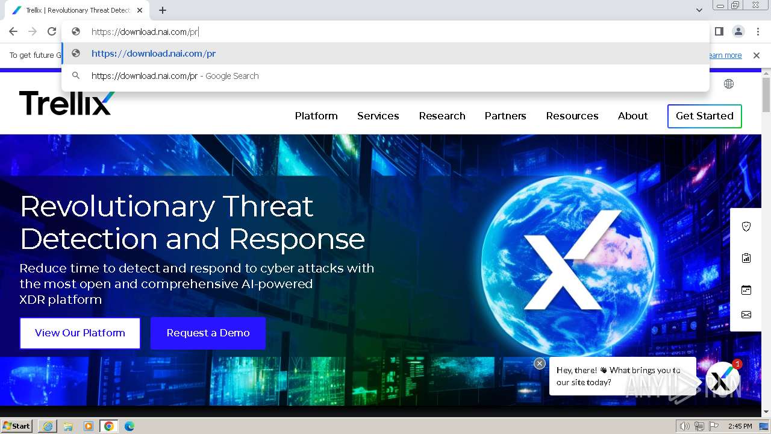
Task: Open the Partners menu
Action: point(505,116)
